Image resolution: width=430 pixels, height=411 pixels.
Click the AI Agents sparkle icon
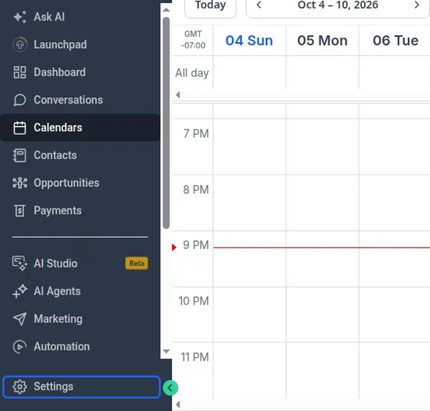(20, 291)
